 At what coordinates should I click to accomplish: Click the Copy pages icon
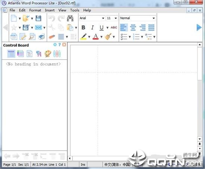pyautogui.click(x=61, y=28)
